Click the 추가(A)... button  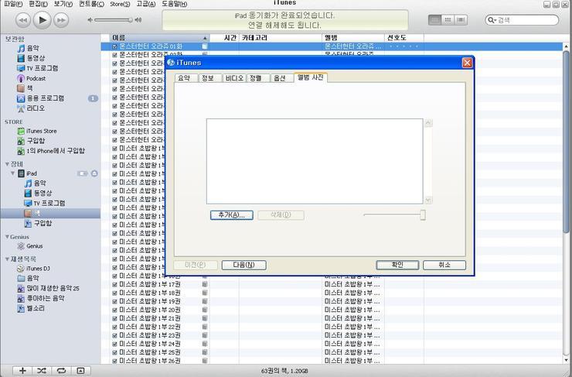231,215
